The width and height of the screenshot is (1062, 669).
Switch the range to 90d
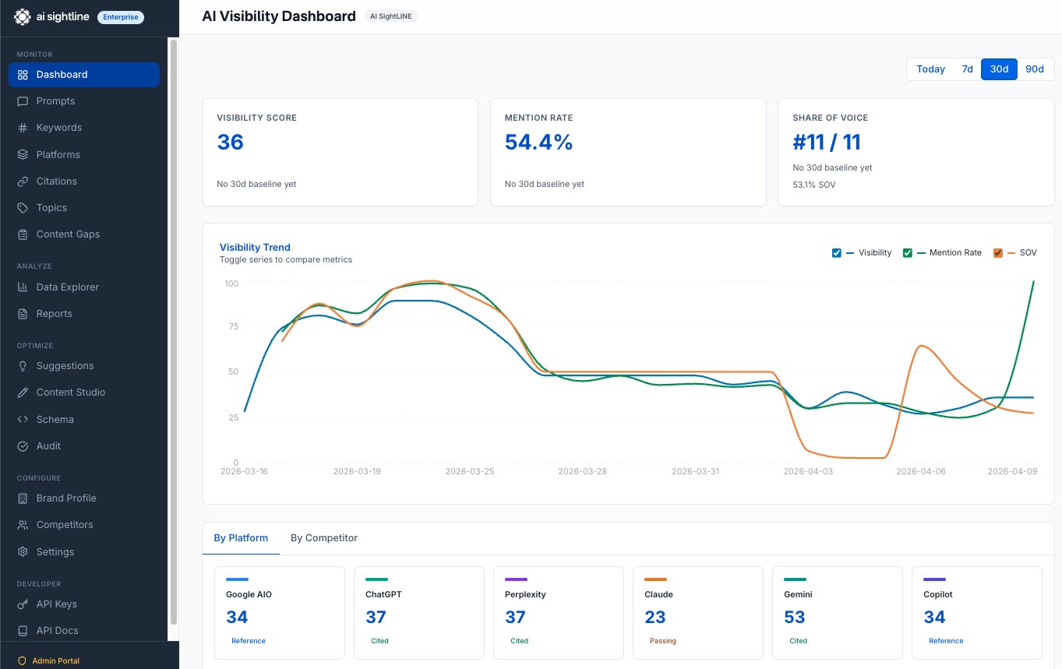[x=1034, y=69]
